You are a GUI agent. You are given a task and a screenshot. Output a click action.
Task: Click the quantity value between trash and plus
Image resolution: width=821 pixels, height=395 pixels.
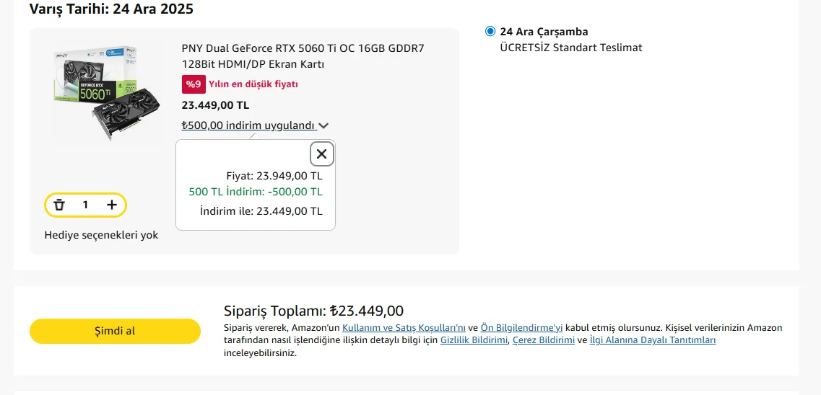coord(85,205)
